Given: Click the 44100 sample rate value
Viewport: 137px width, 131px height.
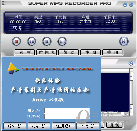Looking at the screenshot, I should tap(110, 21).
